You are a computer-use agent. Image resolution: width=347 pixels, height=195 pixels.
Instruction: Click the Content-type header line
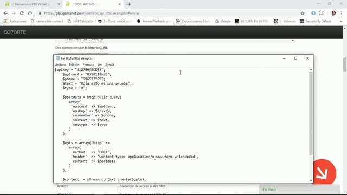[x=134, y=157]
